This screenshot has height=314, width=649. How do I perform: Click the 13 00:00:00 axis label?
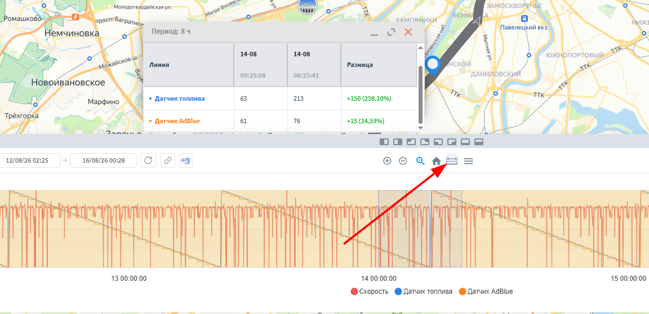[128, 278]
